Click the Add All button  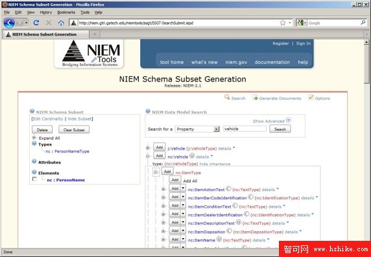[175, 180]
